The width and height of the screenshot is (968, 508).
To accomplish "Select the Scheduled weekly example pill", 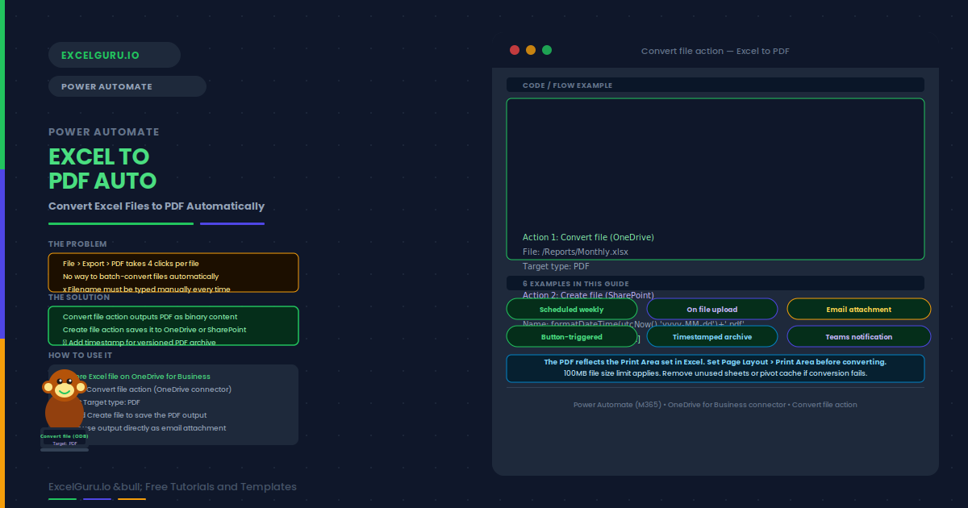I will click(572, 309).
